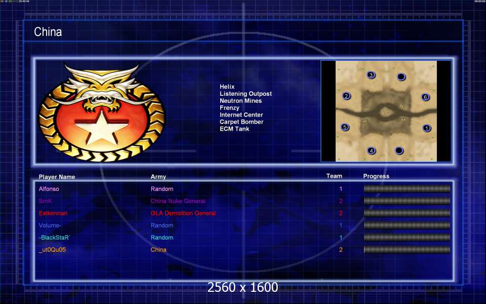Click the empty start marker beside position 3

(401, 77)
